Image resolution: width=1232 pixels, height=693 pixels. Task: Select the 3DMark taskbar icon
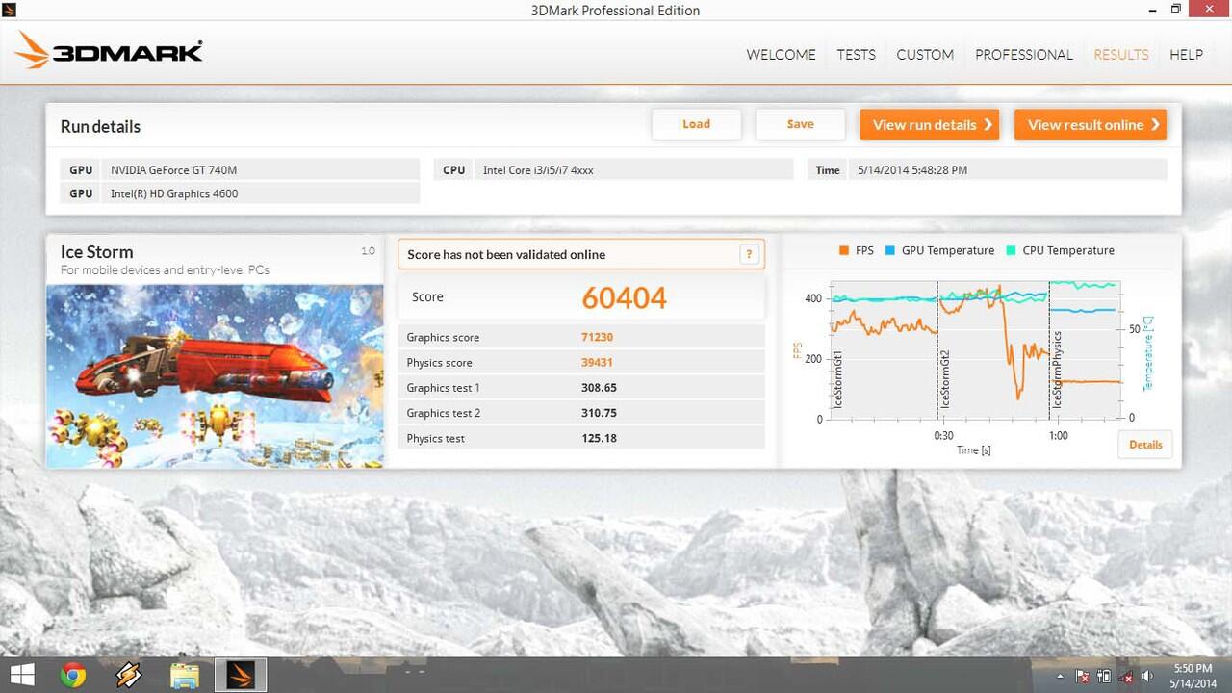click(x=241, y=676)
